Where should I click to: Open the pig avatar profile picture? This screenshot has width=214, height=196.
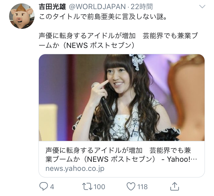coord(22,16)
